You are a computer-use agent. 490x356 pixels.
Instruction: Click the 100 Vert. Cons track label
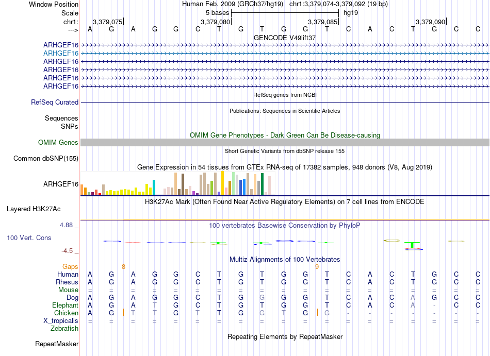tap(29, 238)
